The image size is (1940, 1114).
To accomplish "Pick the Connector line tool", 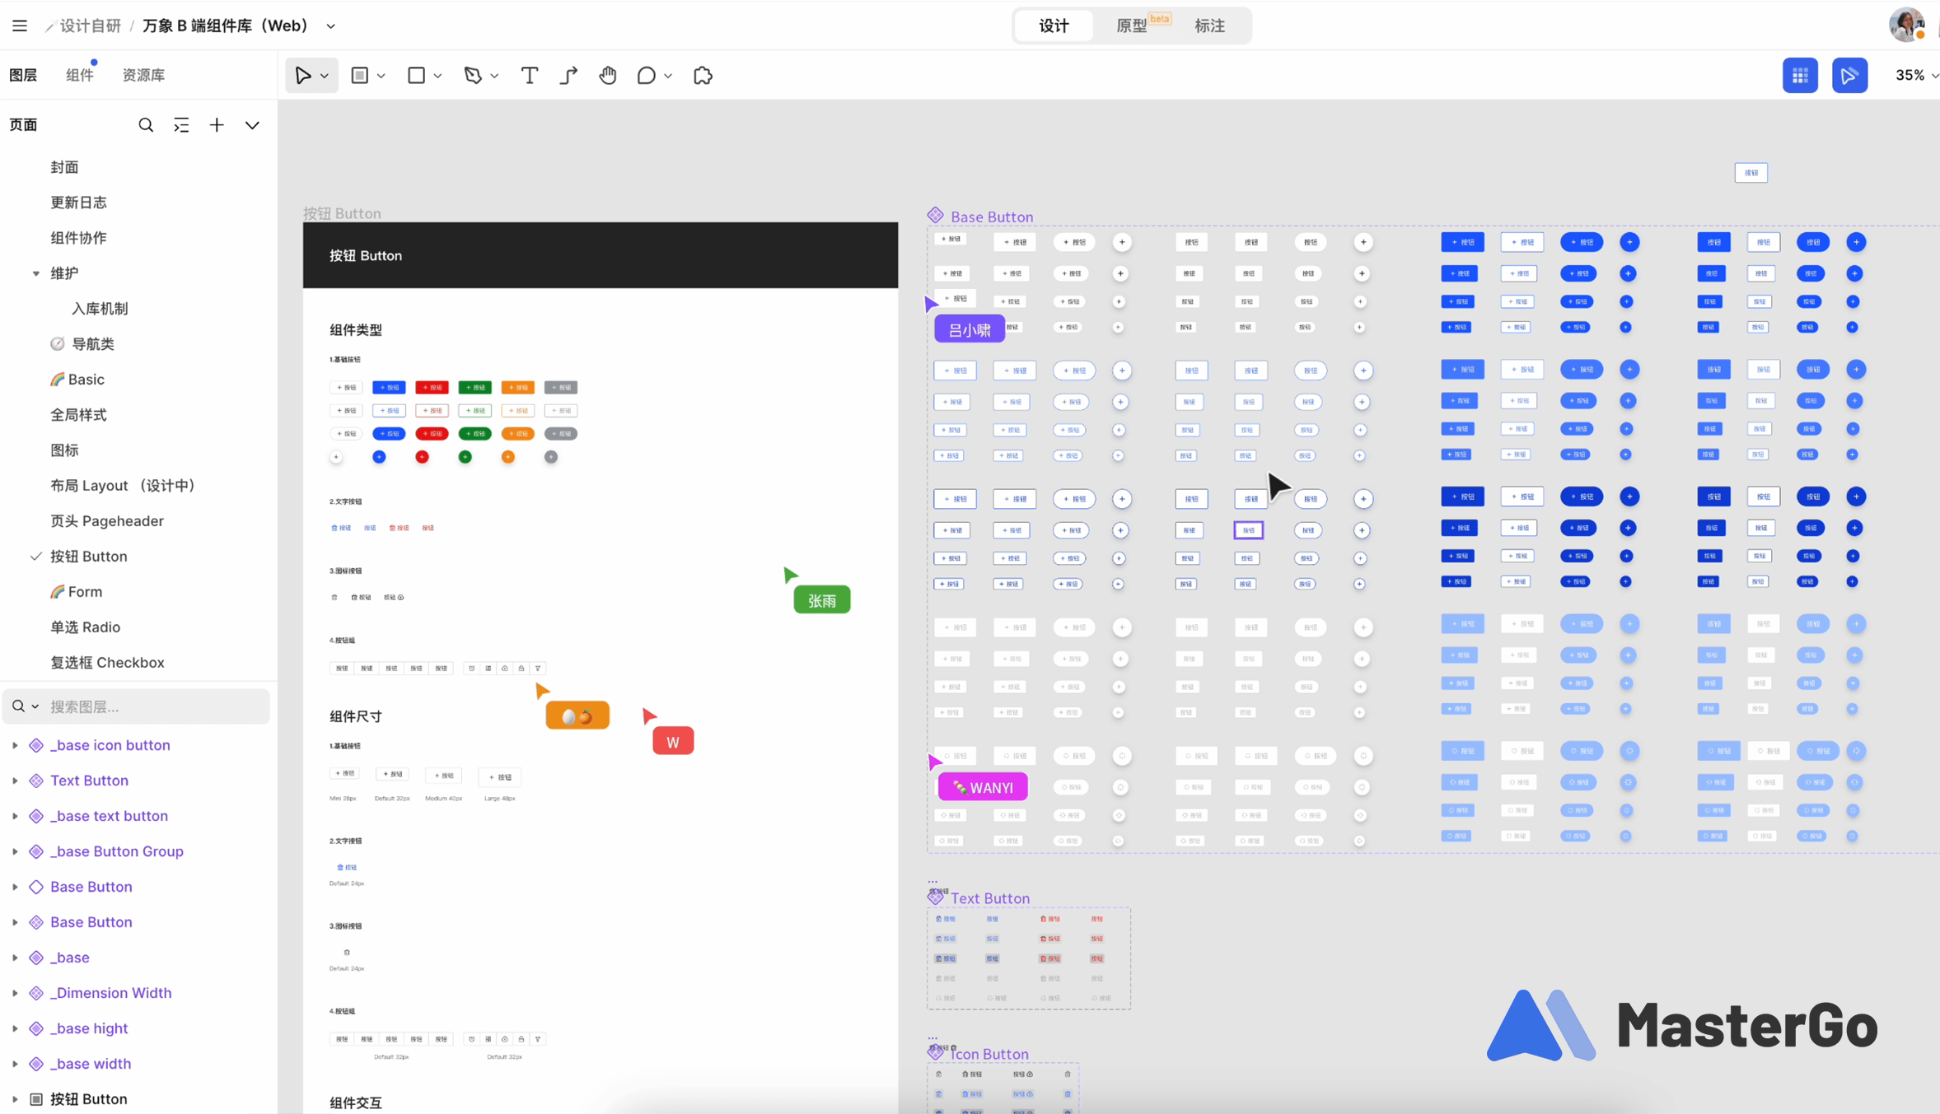I will click(569, 76).
